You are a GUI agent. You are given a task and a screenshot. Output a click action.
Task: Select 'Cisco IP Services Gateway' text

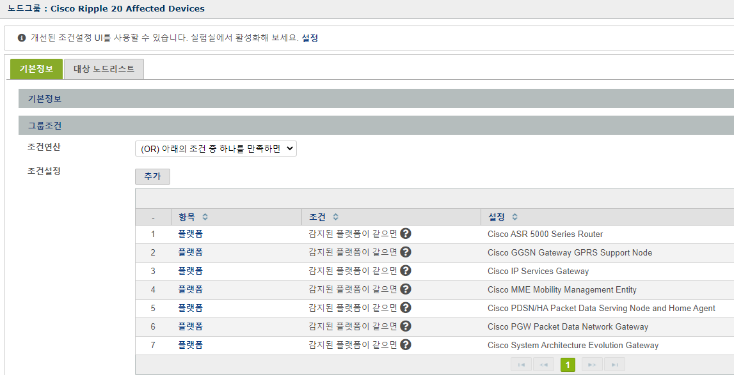(538, 271)
